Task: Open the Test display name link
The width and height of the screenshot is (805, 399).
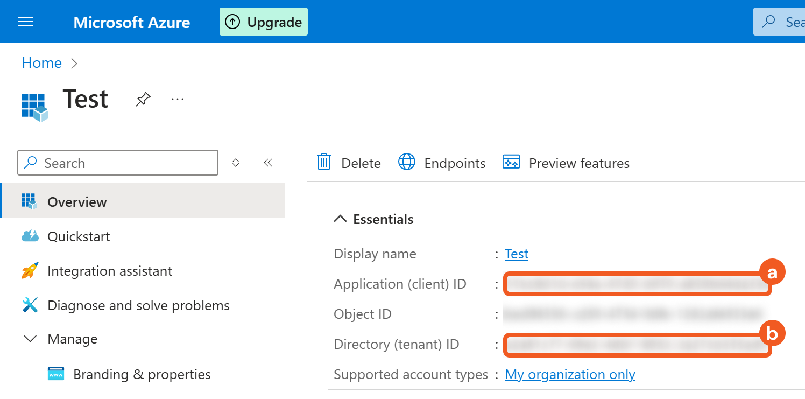Action: [517, 254]
